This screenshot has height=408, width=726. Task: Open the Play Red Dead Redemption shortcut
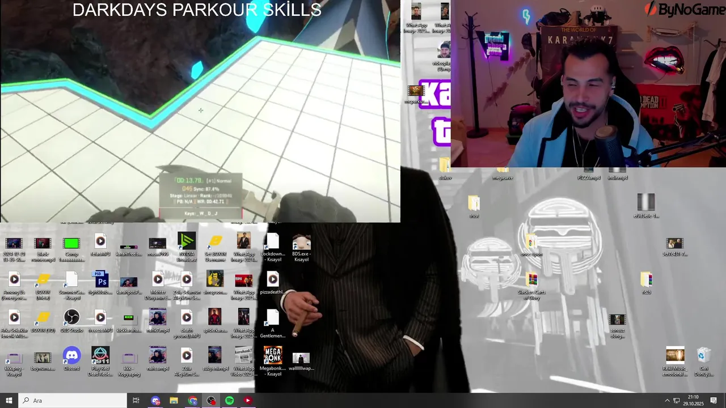coord(100,355)
